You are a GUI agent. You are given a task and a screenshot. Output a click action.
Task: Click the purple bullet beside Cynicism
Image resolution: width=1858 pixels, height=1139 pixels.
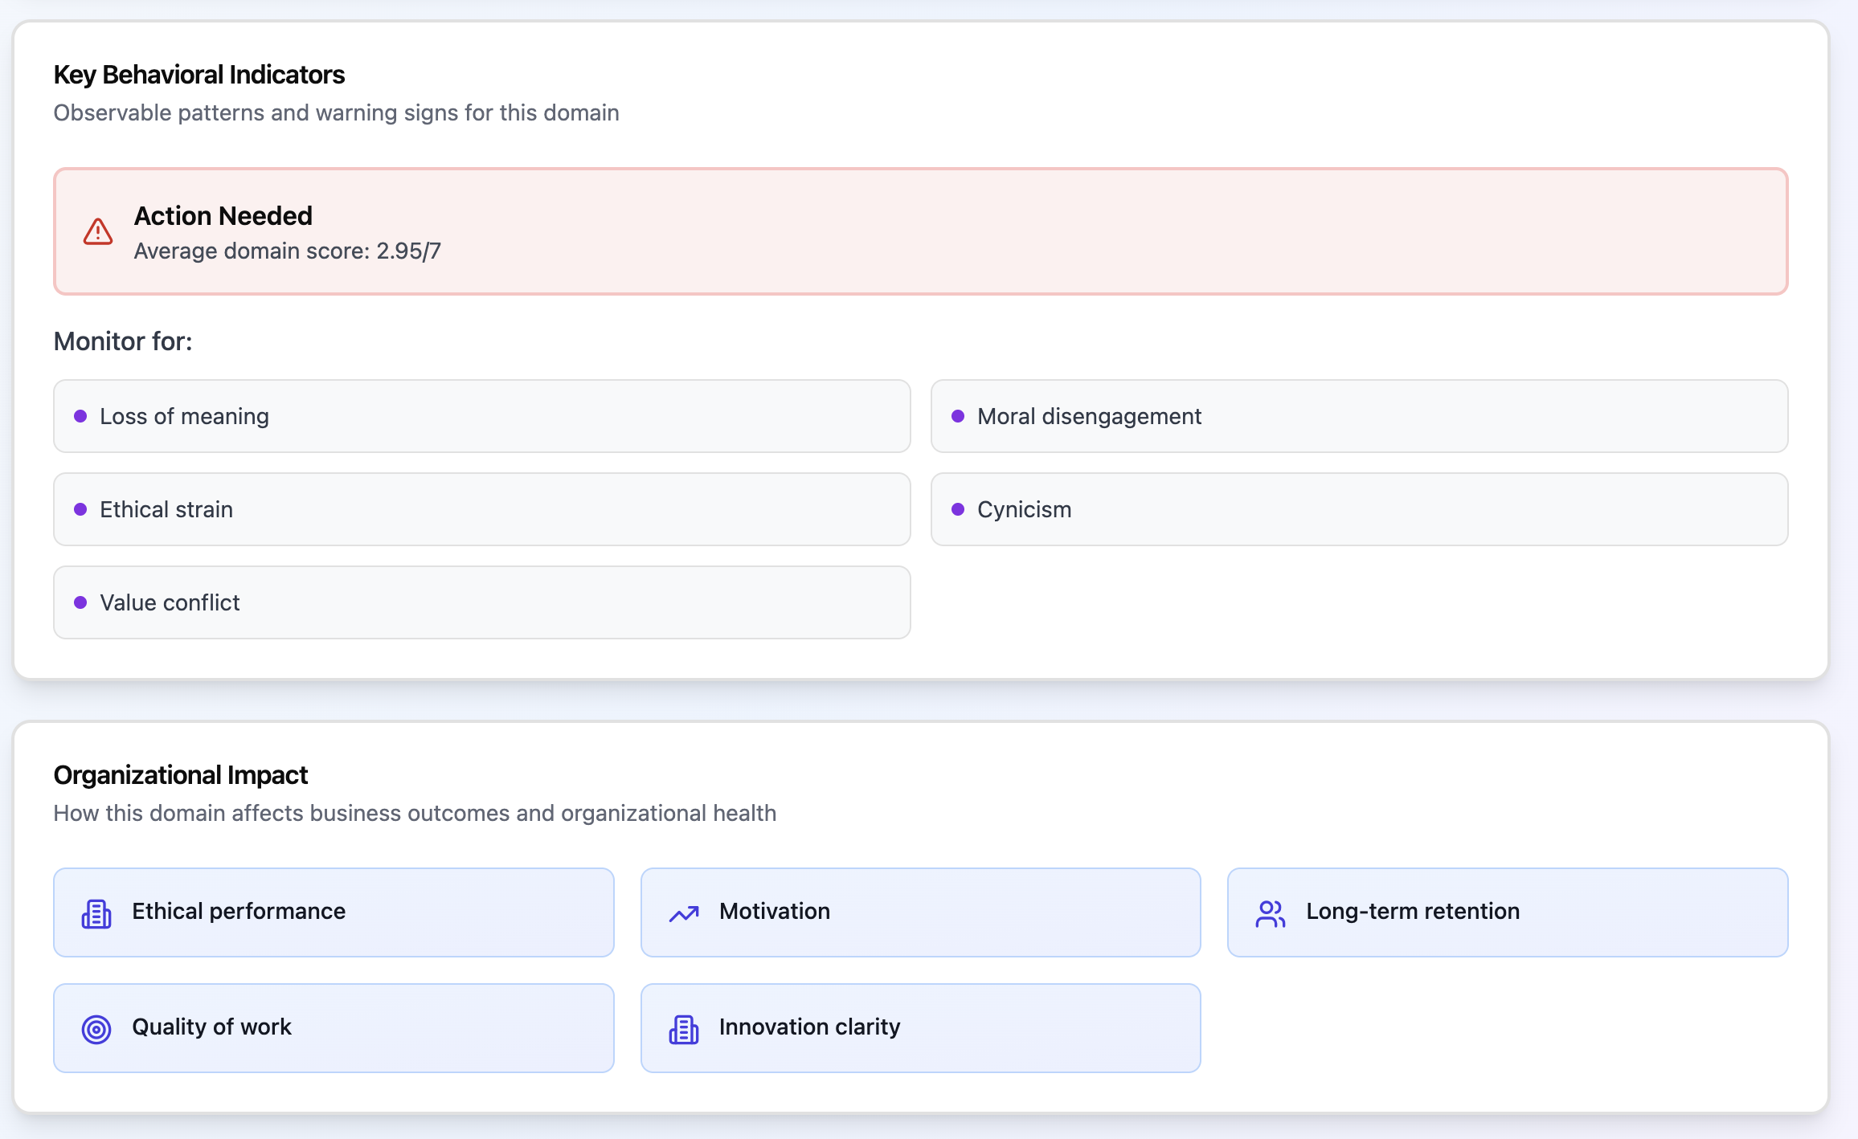pyautogui.click(x=958, y=509)
